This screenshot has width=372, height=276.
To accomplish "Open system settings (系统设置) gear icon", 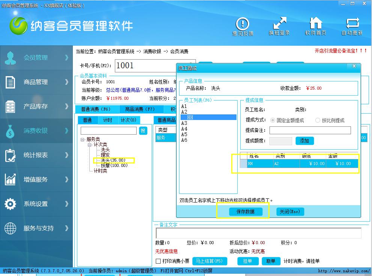I will click(10, 204).
